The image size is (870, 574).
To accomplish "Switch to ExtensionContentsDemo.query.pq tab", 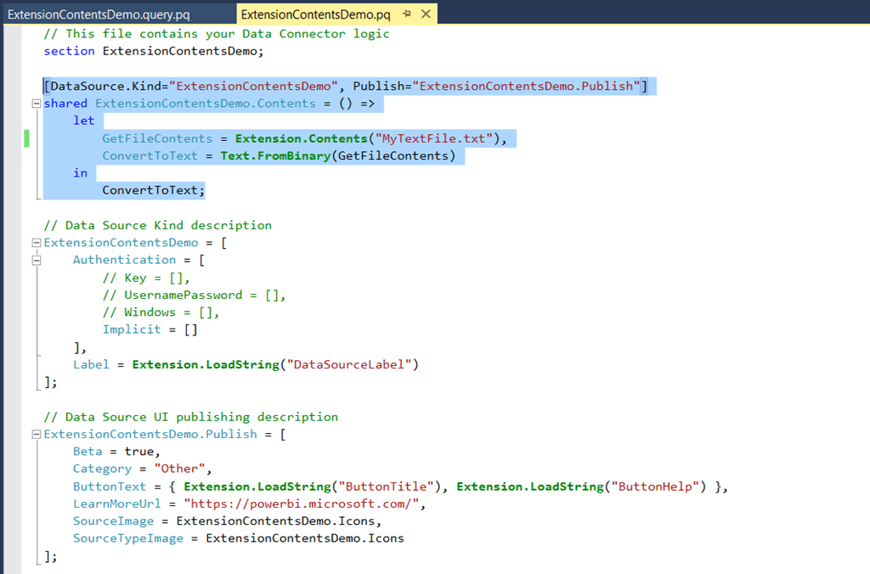I will [x=99, y=14].
